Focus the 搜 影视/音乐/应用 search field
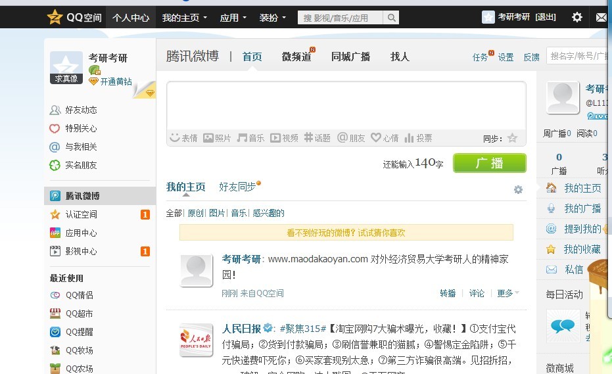The width and height of the screenshot is (612, 374). [x=341, y=18]
